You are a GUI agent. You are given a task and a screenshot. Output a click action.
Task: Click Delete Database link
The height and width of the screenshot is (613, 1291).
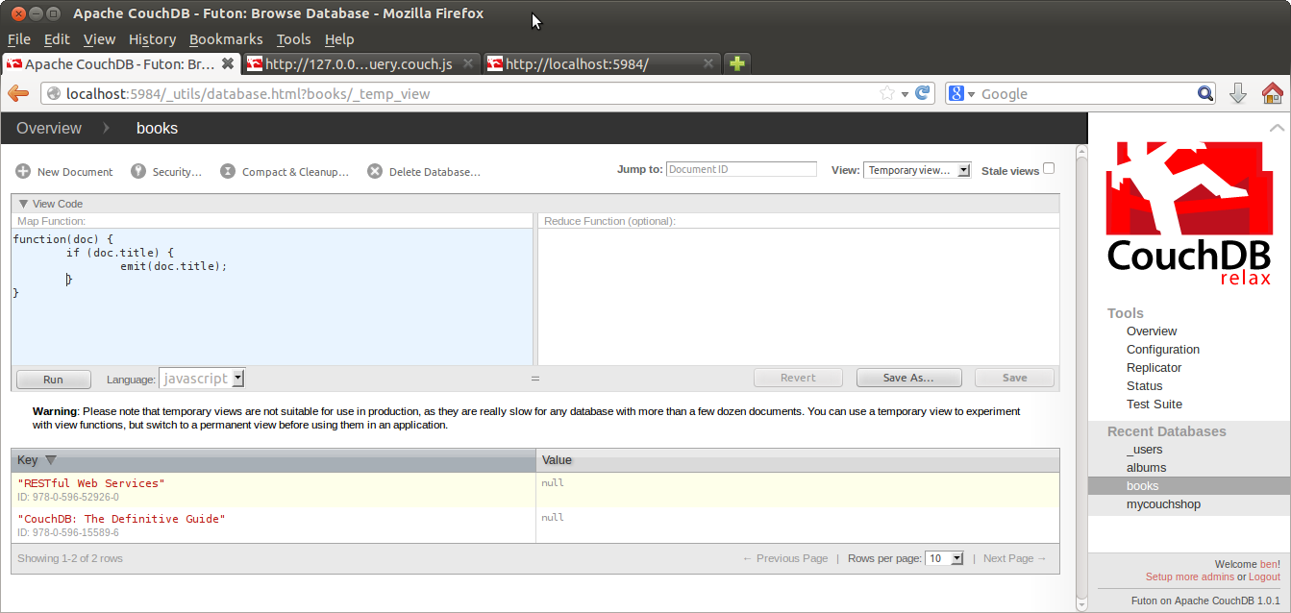[434, 172]
